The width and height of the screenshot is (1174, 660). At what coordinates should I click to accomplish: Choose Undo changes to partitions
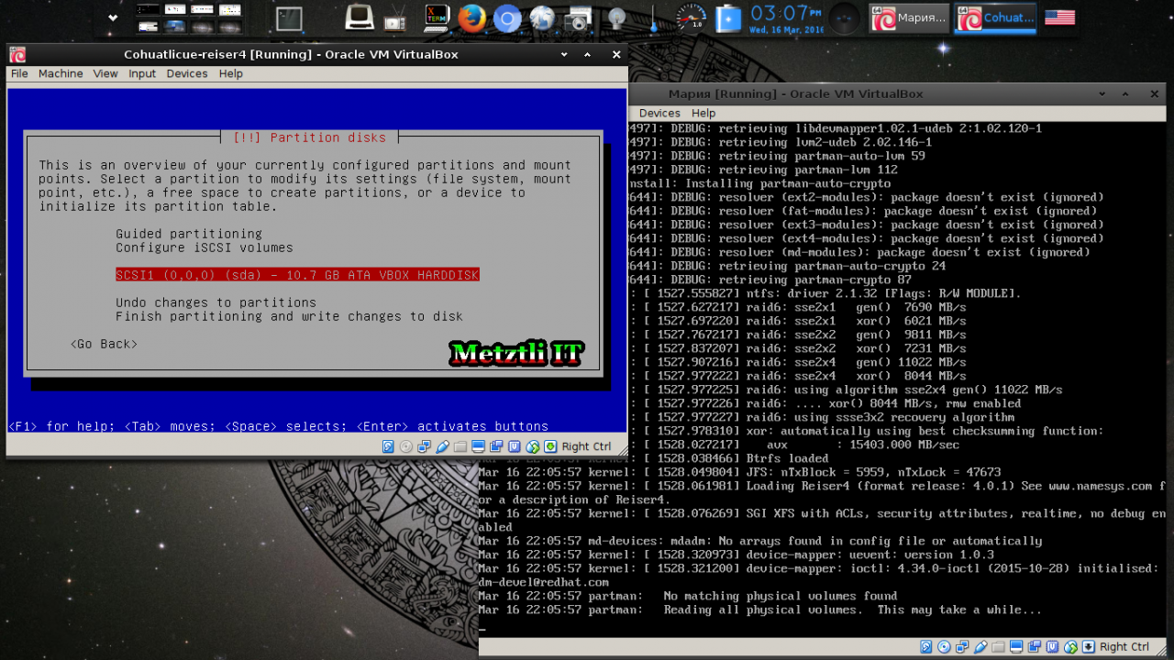point(216,302)
